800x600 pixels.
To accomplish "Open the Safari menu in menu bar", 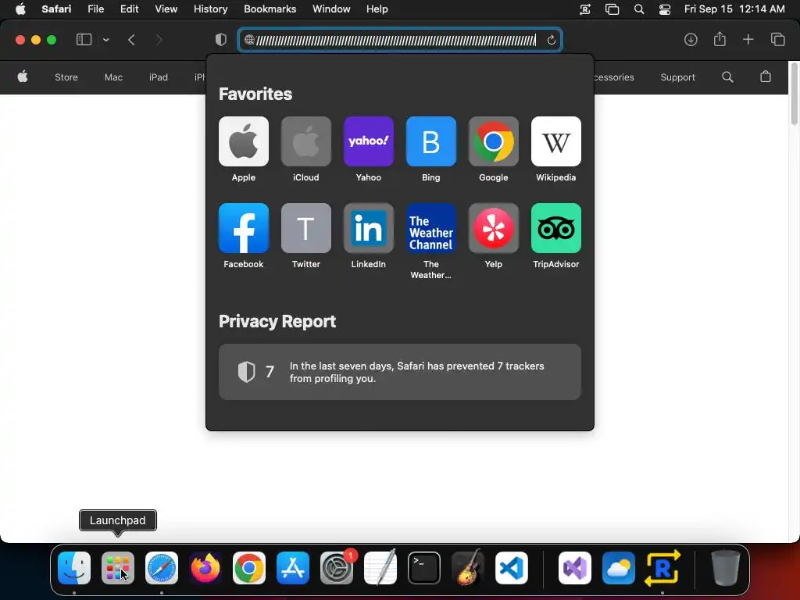I will coord(56,9).
